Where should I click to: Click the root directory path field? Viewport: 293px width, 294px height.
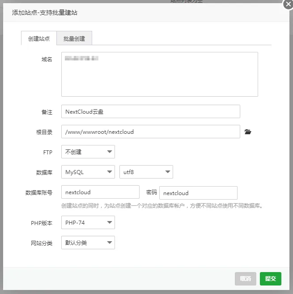[x=150, y=132]
